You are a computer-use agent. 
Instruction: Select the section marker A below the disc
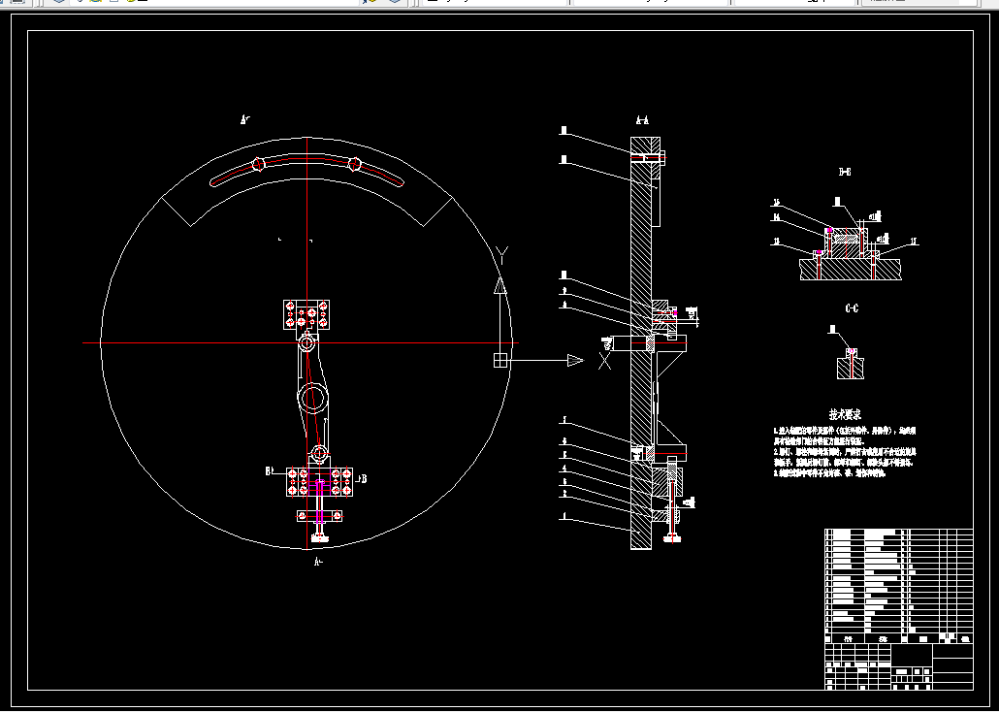click(318, 562)
